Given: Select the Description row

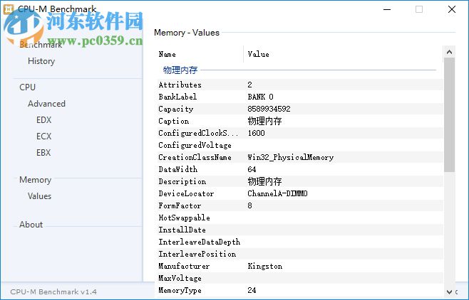Looking at the screenshot, I should coord(300,181).
